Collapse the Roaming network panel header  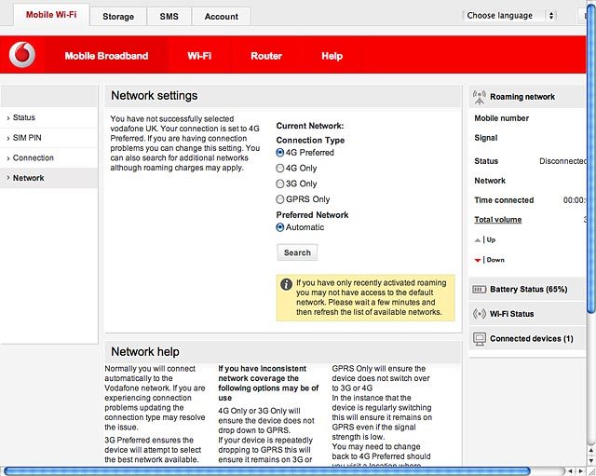coord(527,97)
